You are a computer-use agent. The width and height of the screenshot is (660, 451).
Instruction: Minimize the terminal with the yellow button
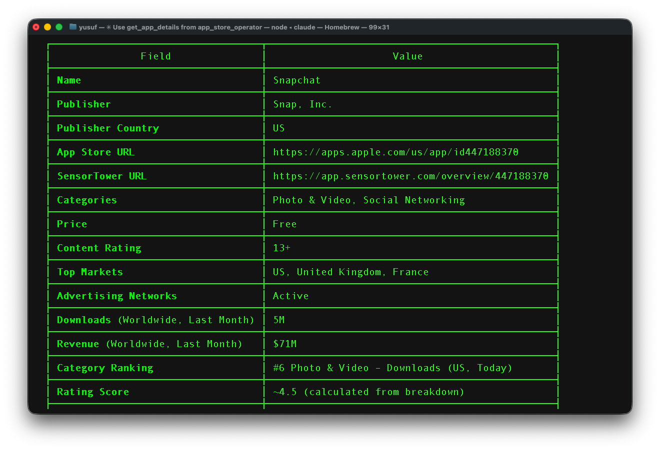click(x=47, y=27)
